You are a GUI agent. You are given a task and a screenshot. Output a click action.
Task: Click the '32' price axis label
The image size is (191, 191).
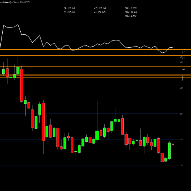181,88
